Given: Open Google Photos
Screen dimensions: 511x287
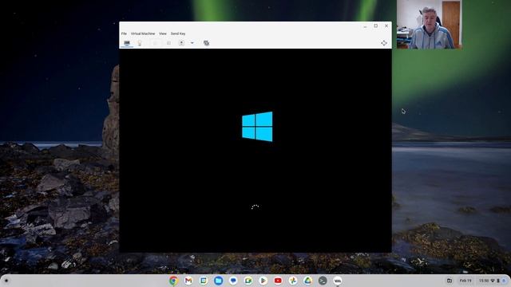Looking at the screenshot, I should point(293,281).
